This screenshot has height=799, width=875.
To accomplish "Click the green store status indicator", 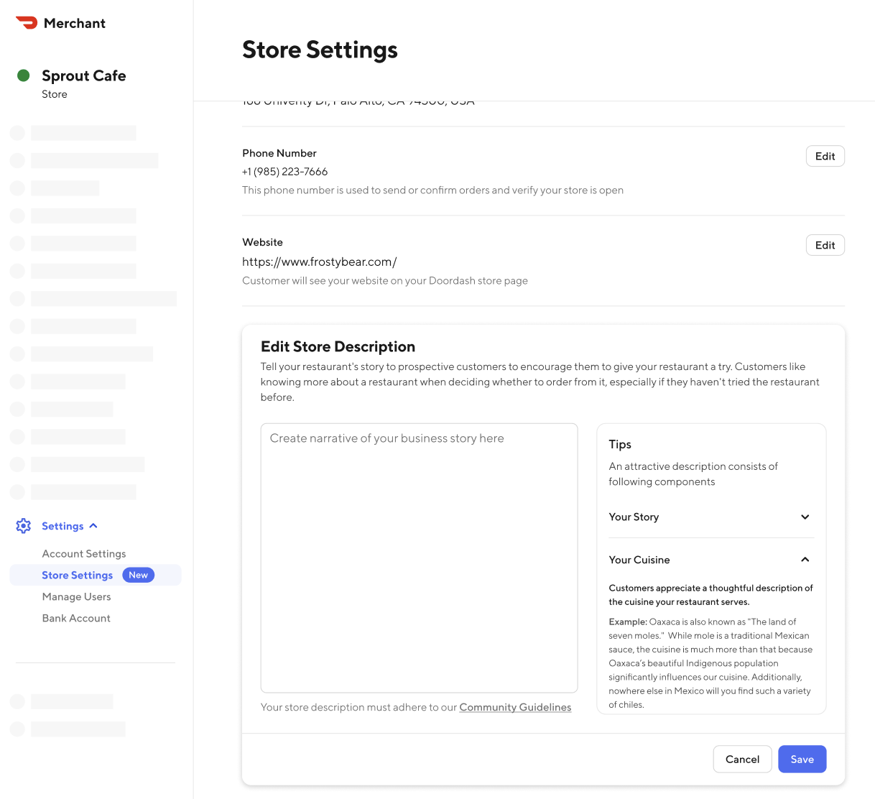I will point(24,75).
